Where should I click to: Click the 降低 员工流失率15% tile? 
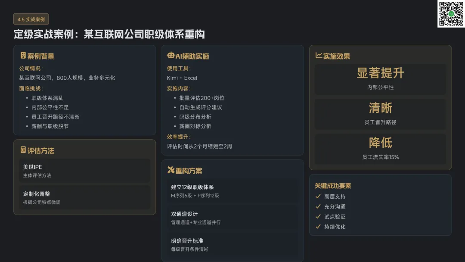click(x=380, y=149)
